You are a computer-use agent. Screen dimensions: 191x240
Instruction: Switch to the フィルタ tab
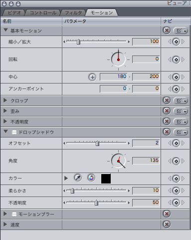click(x=73, y=12)
